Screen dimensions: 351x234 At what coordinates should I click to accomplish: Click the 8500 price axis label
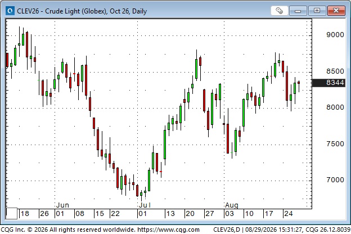335,71
